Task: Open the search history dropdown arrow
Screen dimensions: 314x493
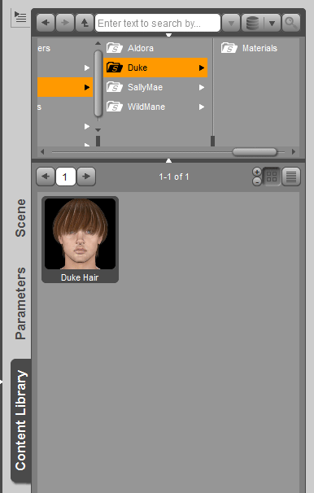Action: point(231,23)
